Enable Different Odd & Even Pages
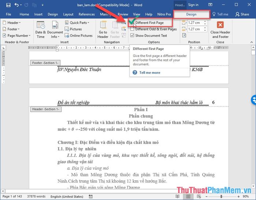The height and width of the screenshot is (200, 256). [x=132, y=29]
